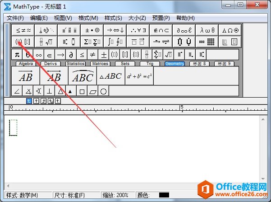Insert curly braces template from small bar

[136, 55]
